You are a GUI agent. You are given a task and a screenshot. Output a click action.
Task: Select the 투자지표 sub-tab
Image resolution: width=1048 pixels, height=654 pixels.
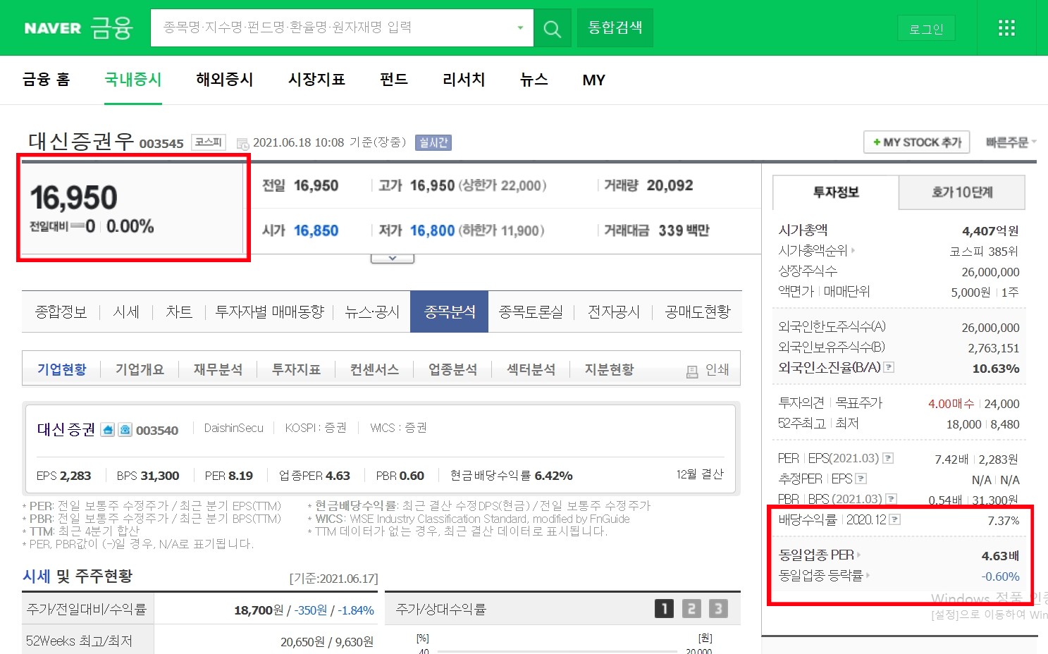pyautogui.click(x=296, y=369)
